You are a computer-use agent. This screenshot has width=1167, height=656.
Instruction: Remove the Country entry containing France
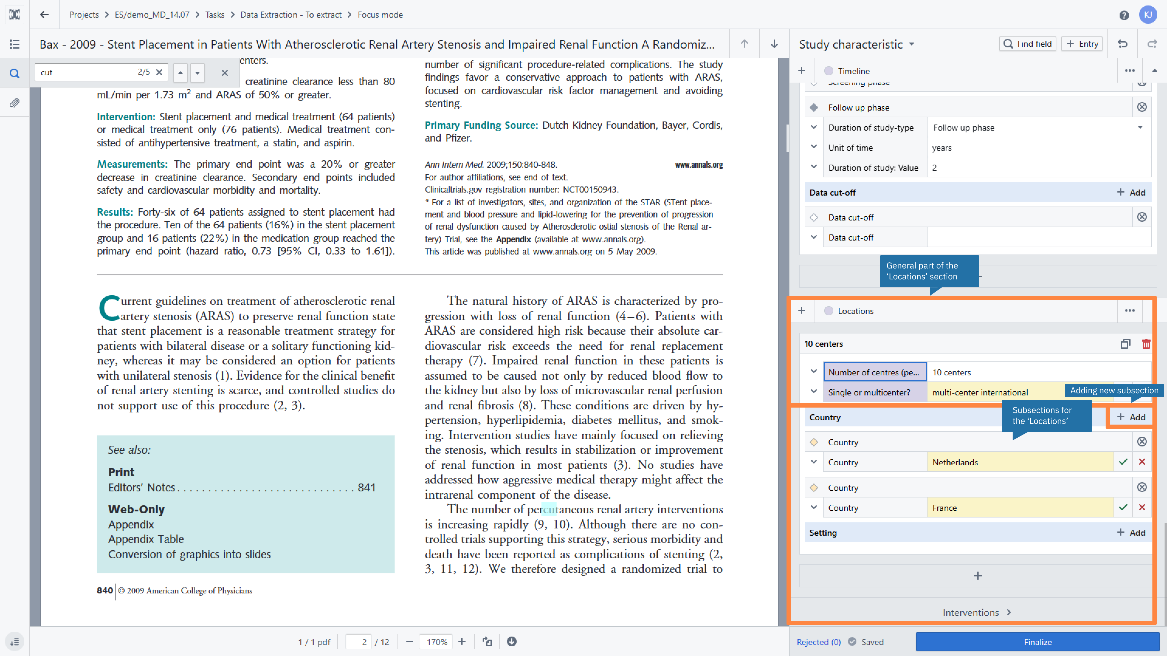[1142, 487]
